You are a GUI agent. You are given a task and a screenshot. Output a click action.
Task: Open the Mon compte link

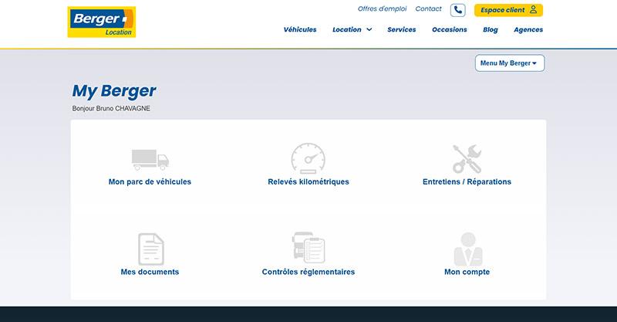467,272
